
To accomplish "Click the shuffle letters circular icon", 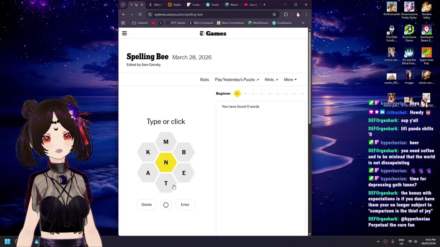I will 166,205.
